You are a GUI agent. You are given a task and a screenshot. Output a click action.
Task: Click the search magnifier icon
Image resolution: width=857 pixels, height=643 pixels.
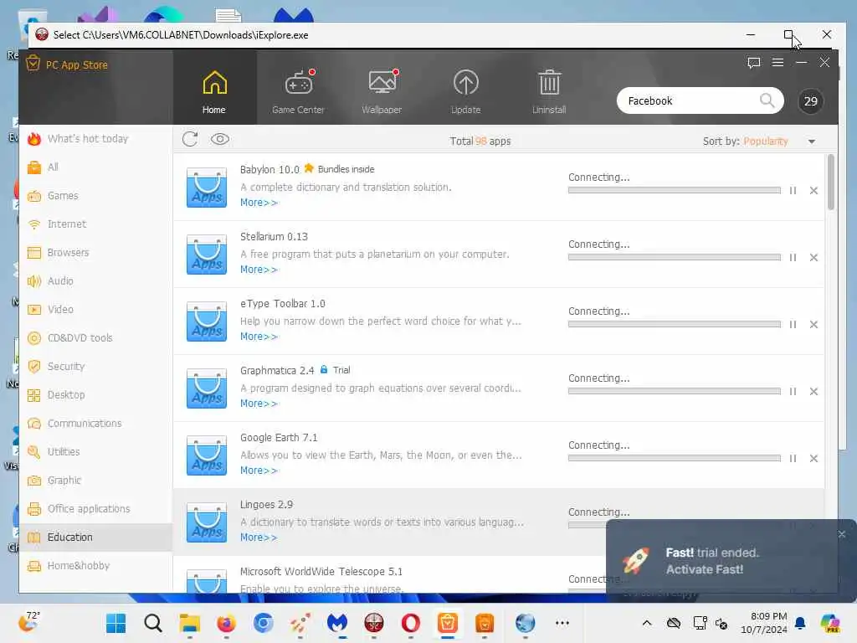coord(767,100)
